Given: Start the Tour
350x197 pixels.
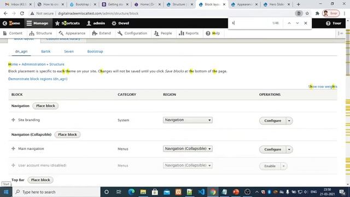Looking at the screenshot, I should 334,23.
